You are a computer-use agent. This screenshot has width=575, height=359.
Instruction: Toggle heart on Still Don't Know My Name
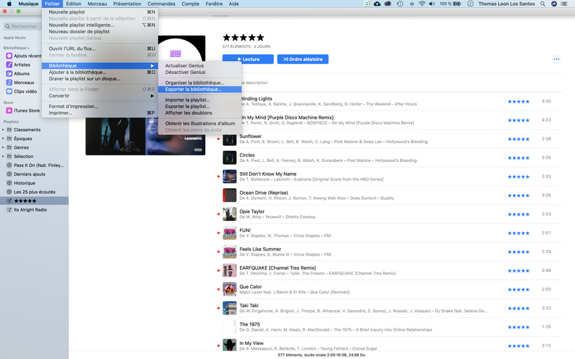tap(219, 177)
